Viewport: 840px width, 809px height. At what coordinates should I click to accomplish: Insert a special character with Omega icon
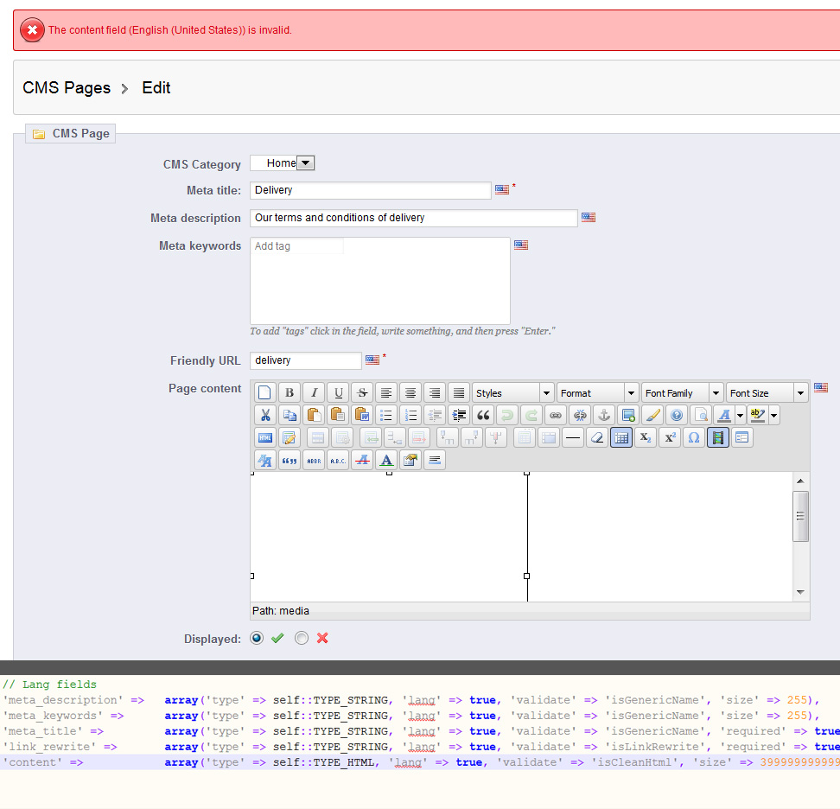tap(694, 437)
